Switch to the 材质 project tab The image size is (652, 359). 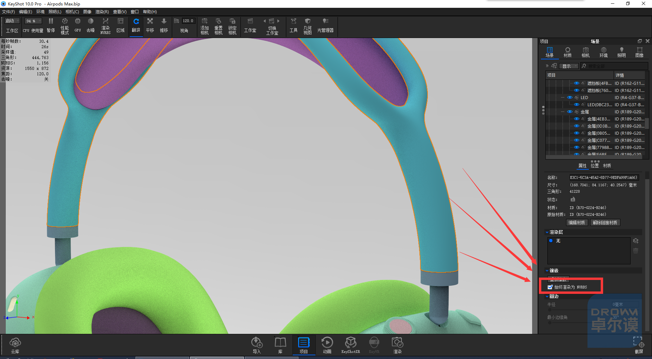point(567,52)
